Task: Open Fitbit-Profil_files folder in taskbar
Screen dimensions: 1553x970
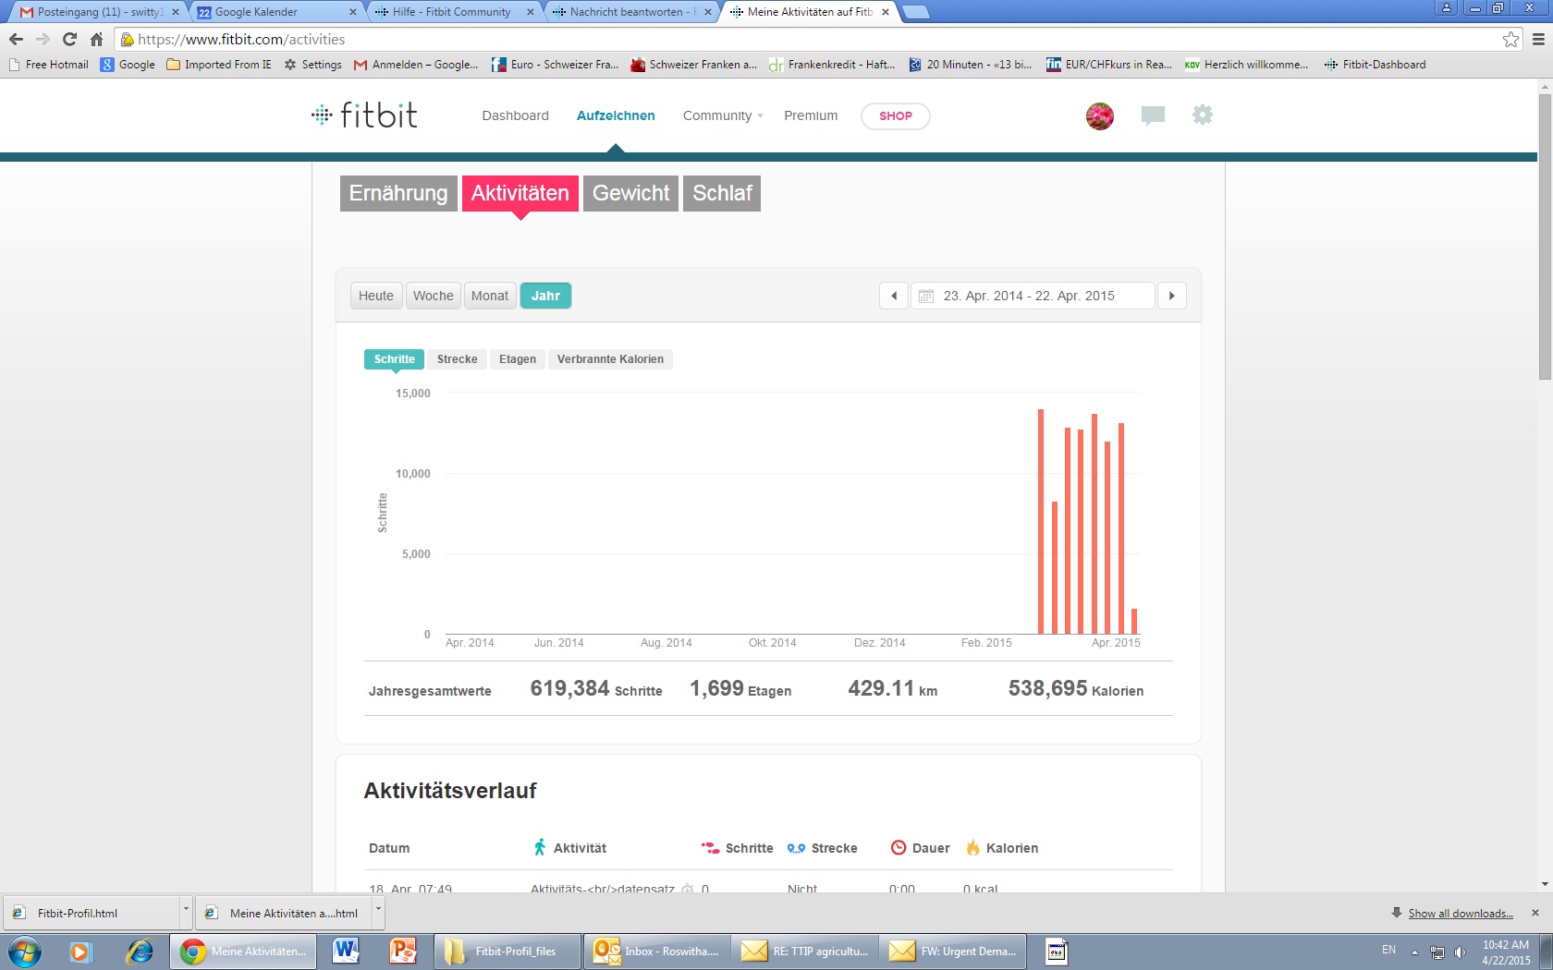Action: coord(507,951)
